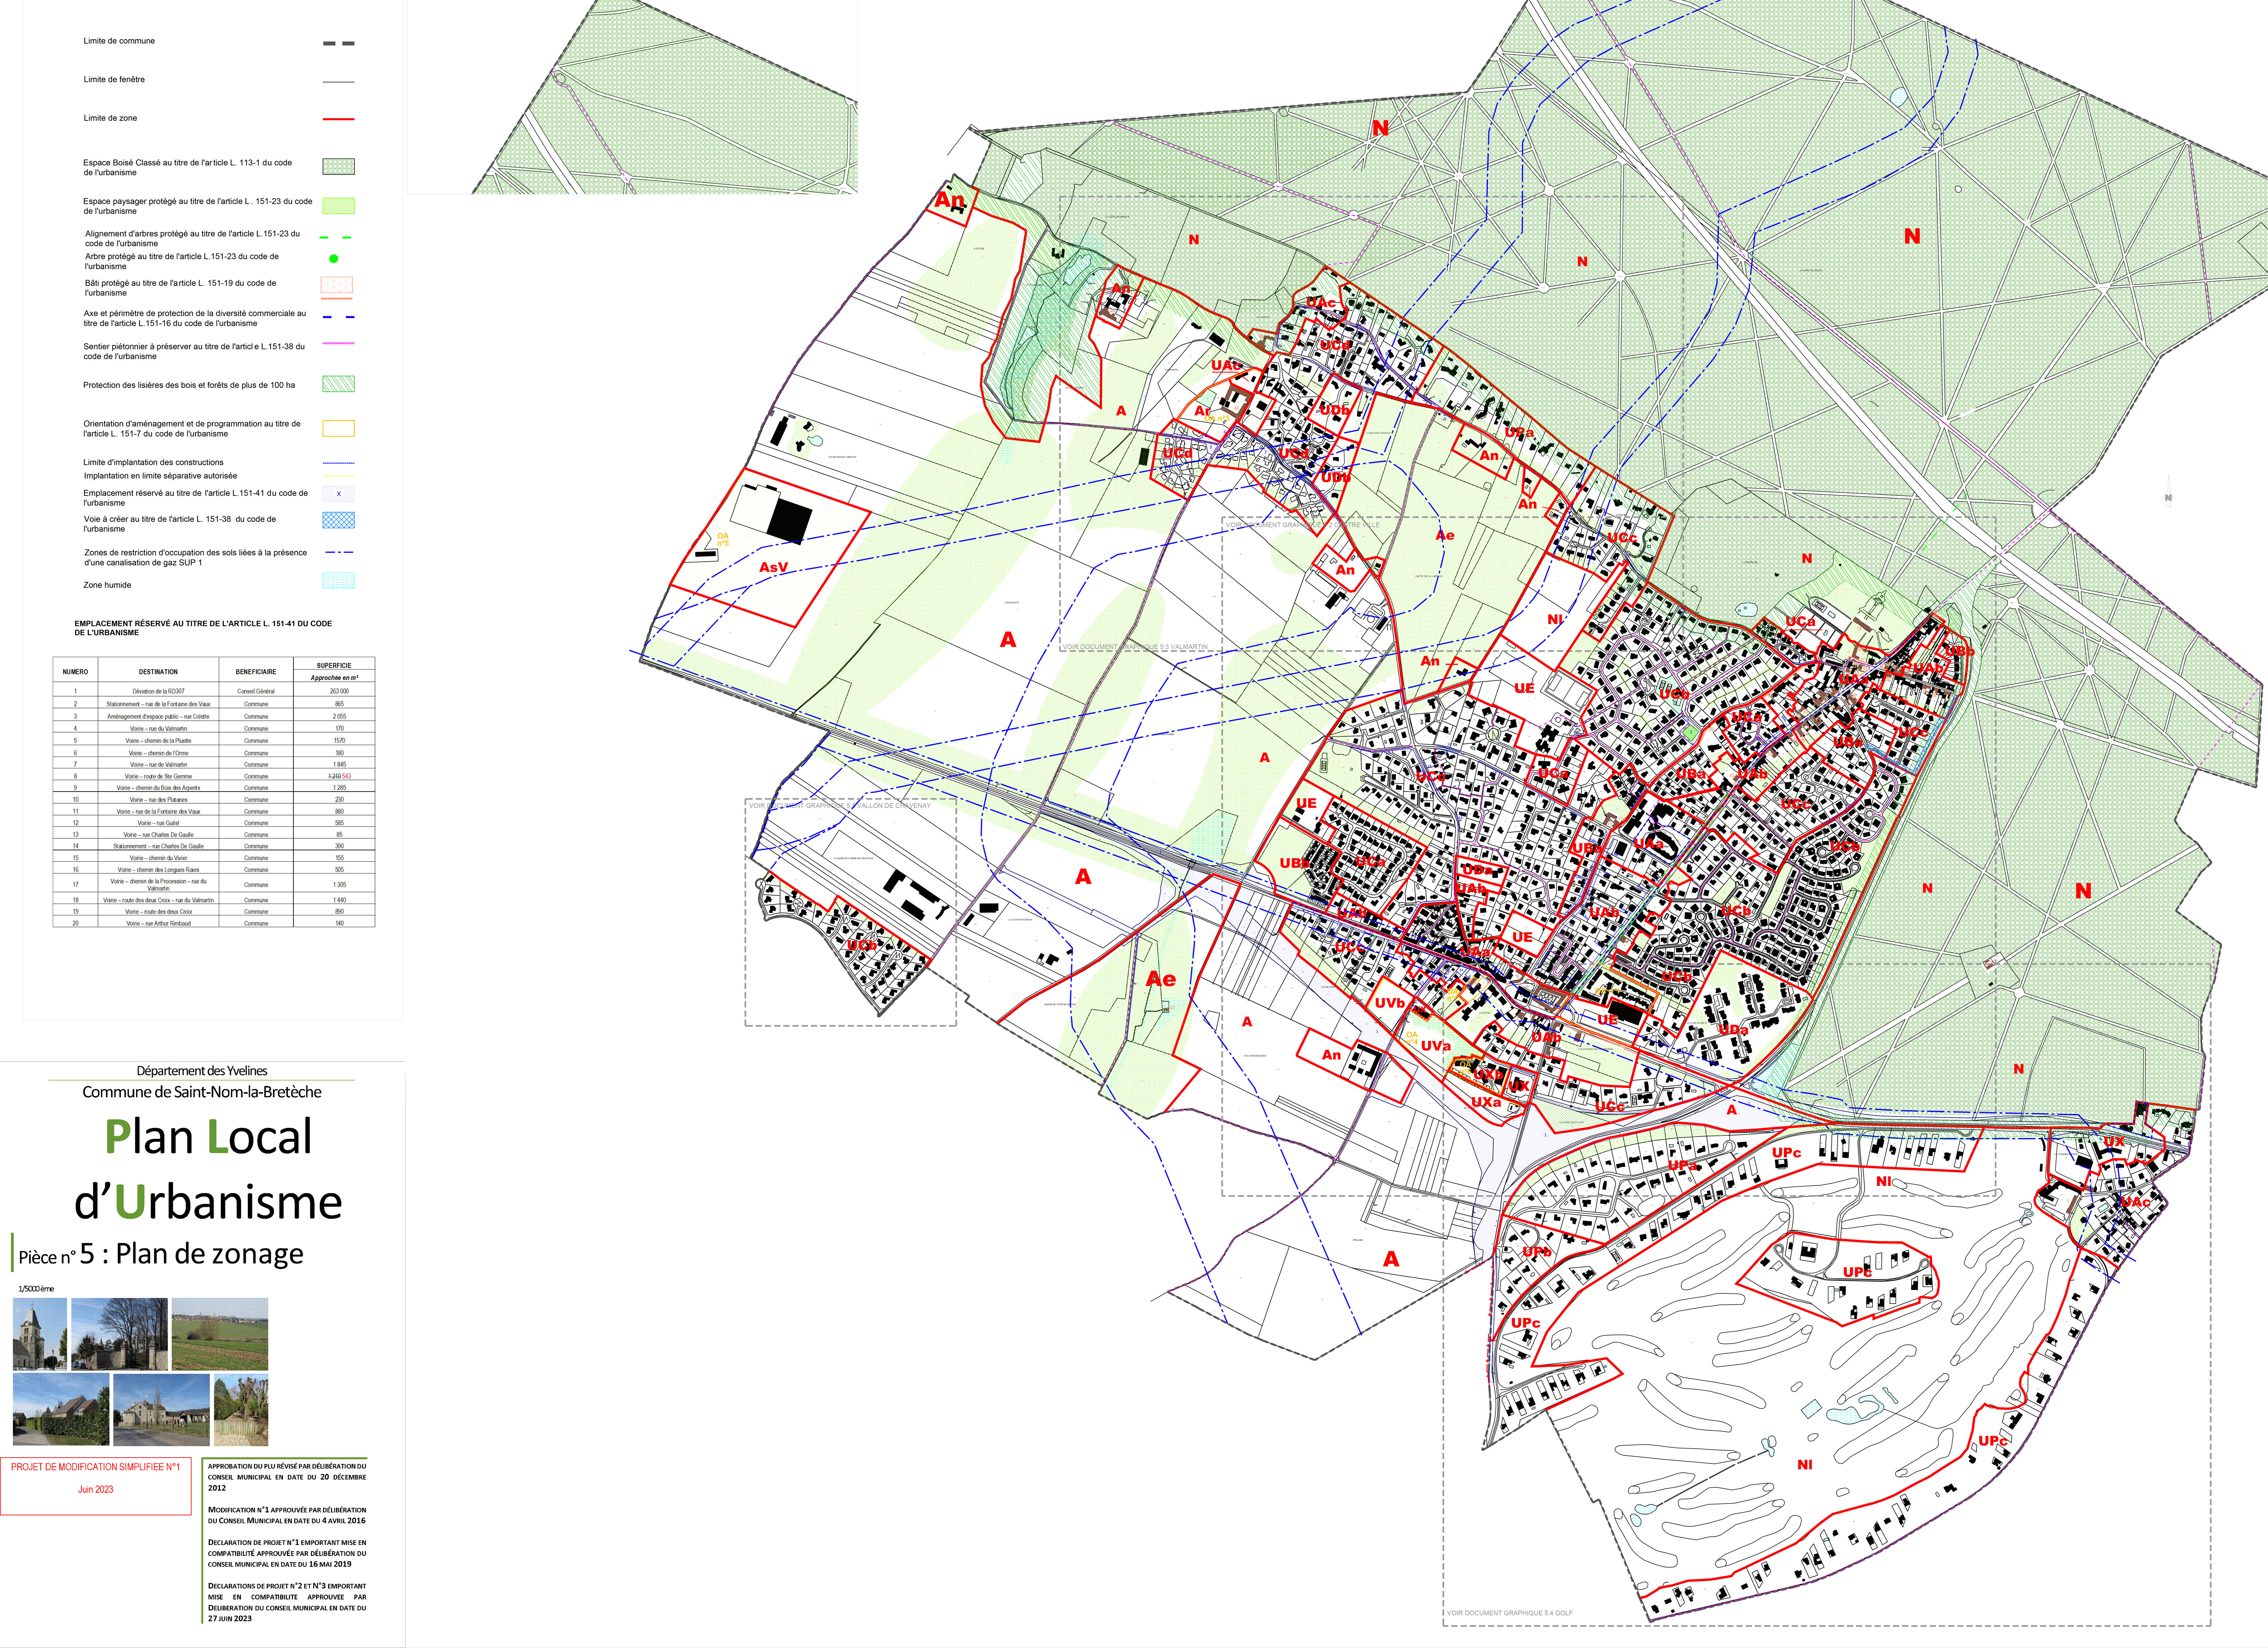Click 'PROJET DE MODIFICATION SIMPLIFIEE N°1' red text
The height and width of the screenshot is (1648, 2268).
click(x=96, y=1467)
